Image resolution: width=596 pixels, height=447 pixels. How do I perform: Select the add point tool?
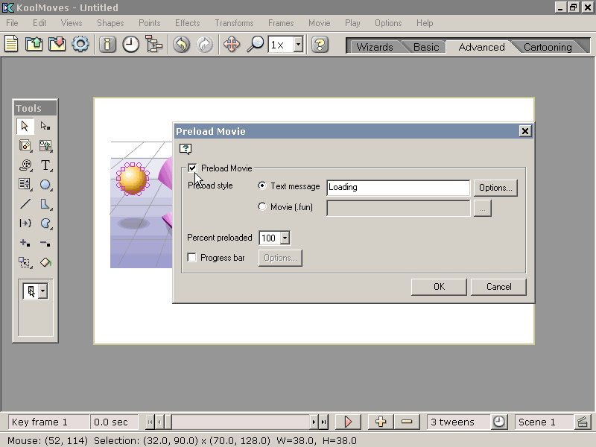[x=25, y=243]
